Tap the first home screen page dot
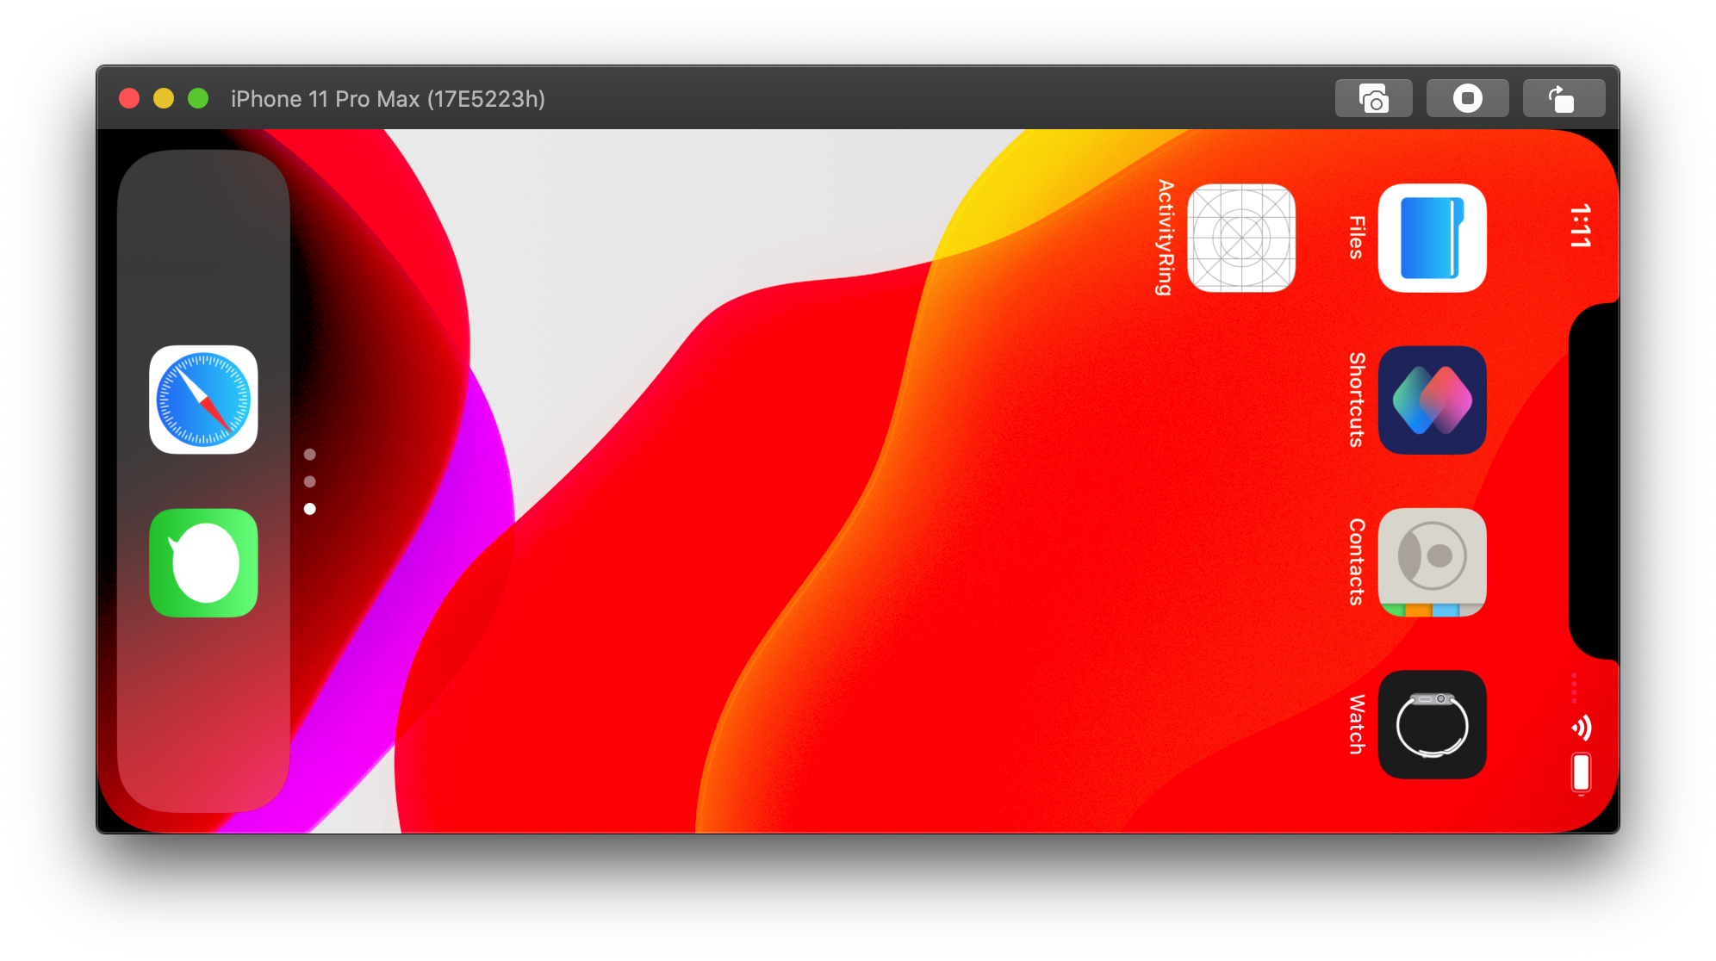The width and height of the screenshot is (1716, 961). click(x=310, y=454)
